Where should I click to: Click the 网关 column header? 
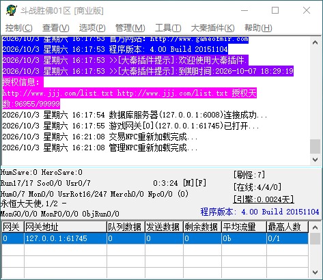click(x=13, y=227)
